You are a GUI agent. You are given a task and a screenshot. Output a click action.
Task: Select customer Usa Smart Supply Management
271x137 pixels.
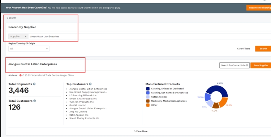[x=88, y=92]
